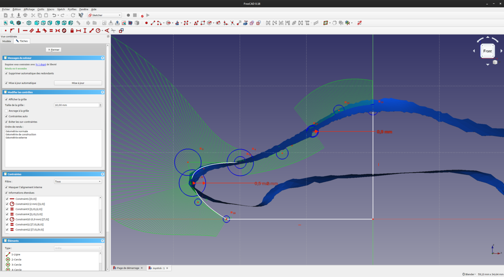Apply parallel constraint tool
This screenshot has width=504, height=277.
[x=31, y=30]
